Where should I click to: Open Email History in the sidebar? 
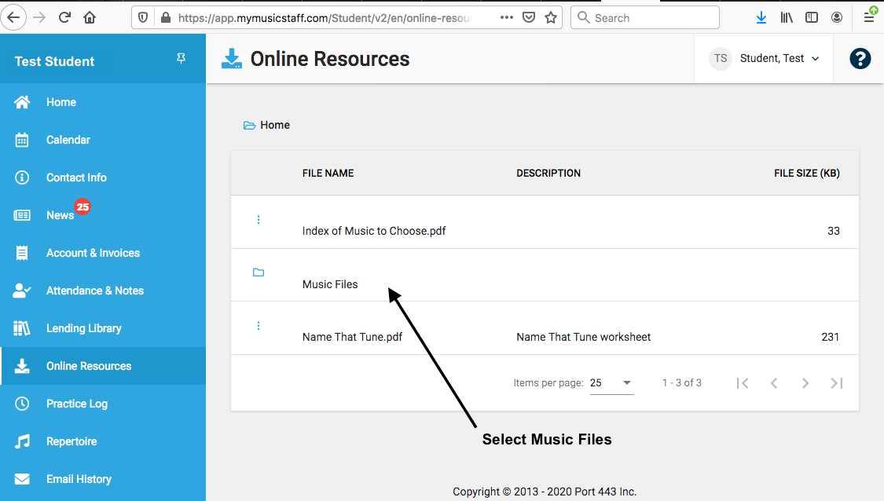tap(103, 480)
